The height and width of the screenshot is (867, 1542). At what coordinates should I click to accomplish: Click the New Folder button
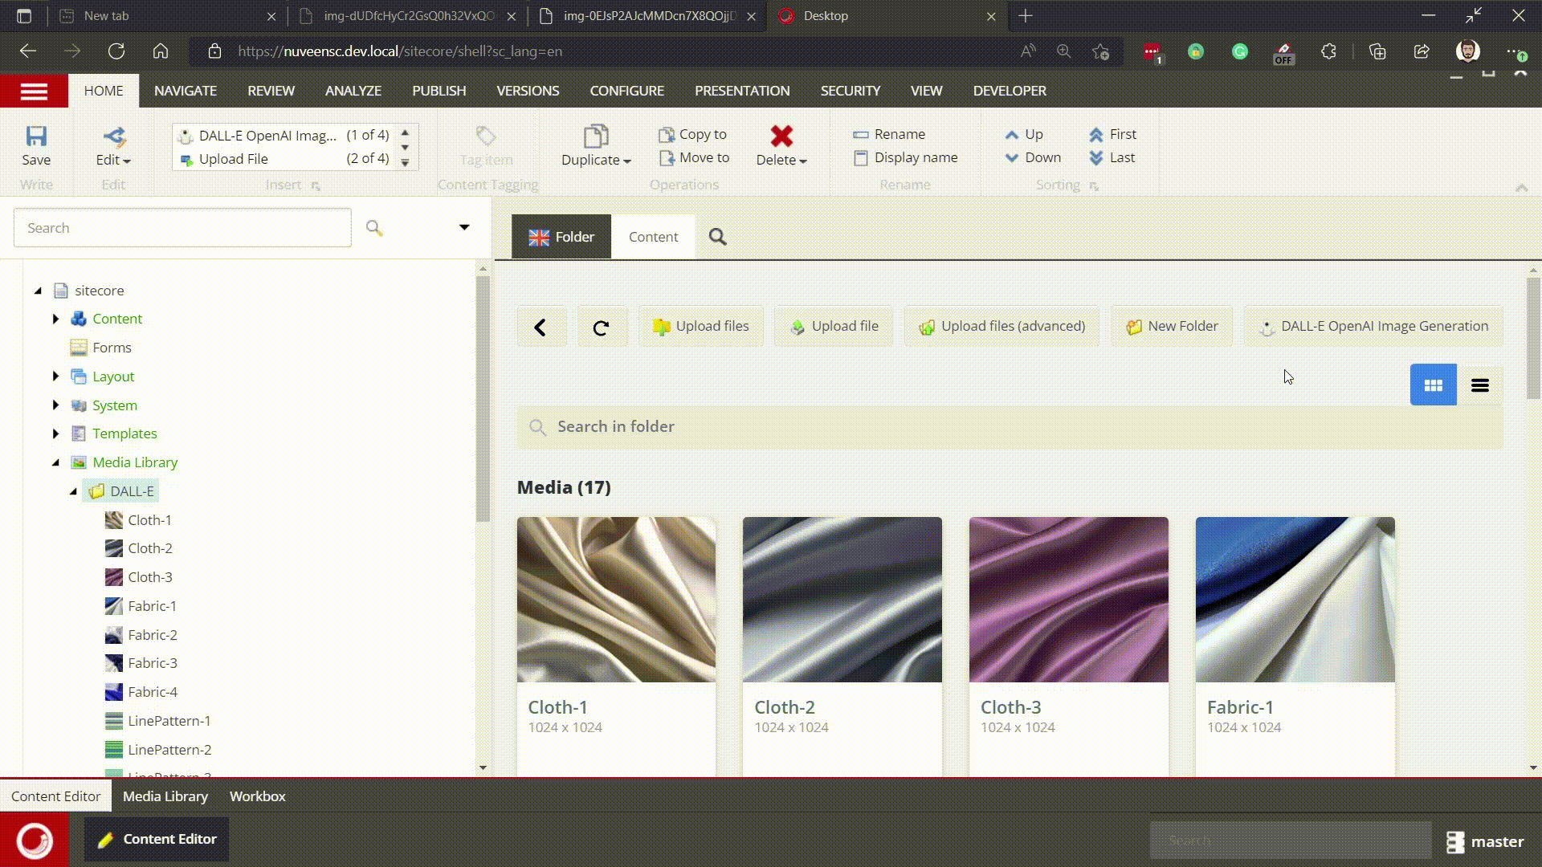point(1172,327)
